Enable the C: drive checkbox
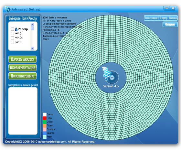 [x=13, y=34]
